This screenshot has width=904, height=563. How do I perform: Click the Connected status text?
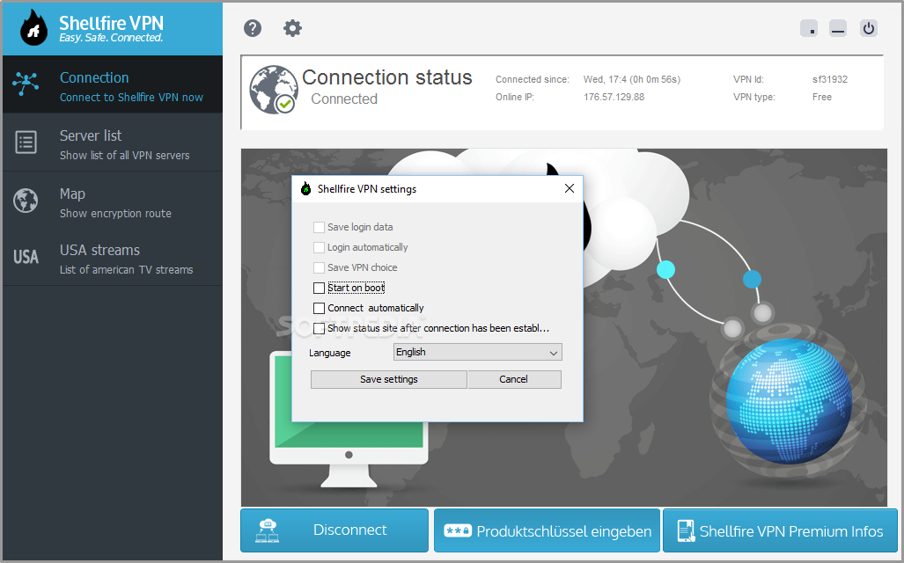[344, 99]
